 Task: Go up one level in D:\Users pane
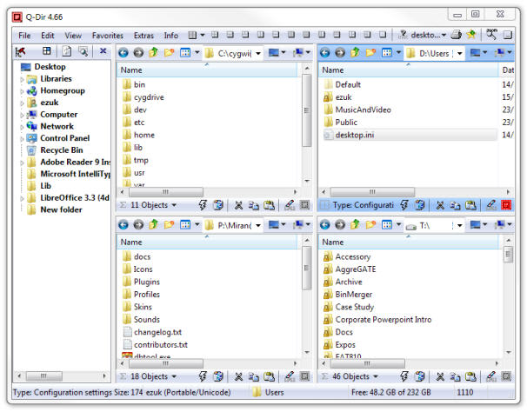356,52
